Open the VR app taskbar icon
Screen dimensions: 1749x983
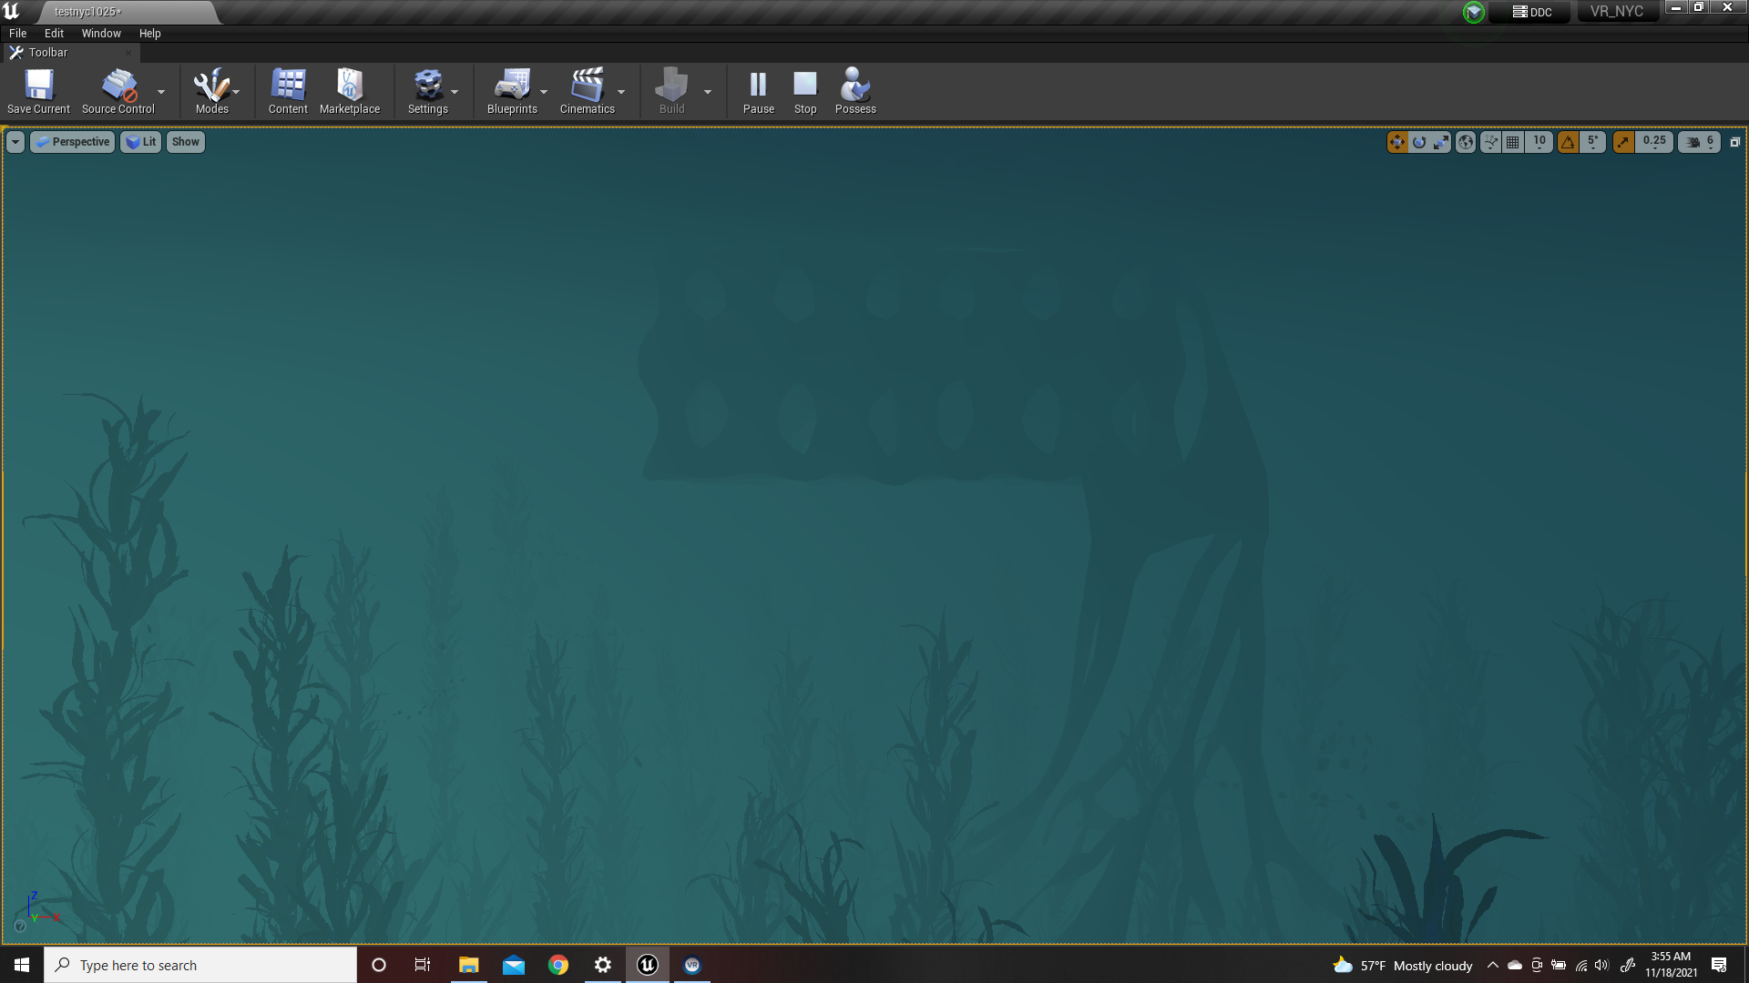coord(692,965)
